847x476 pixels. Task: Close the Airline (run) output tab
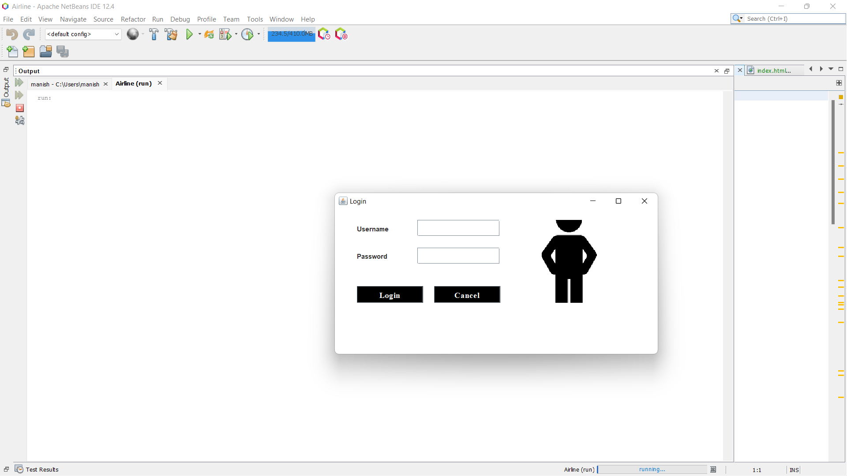coord(160,83)
